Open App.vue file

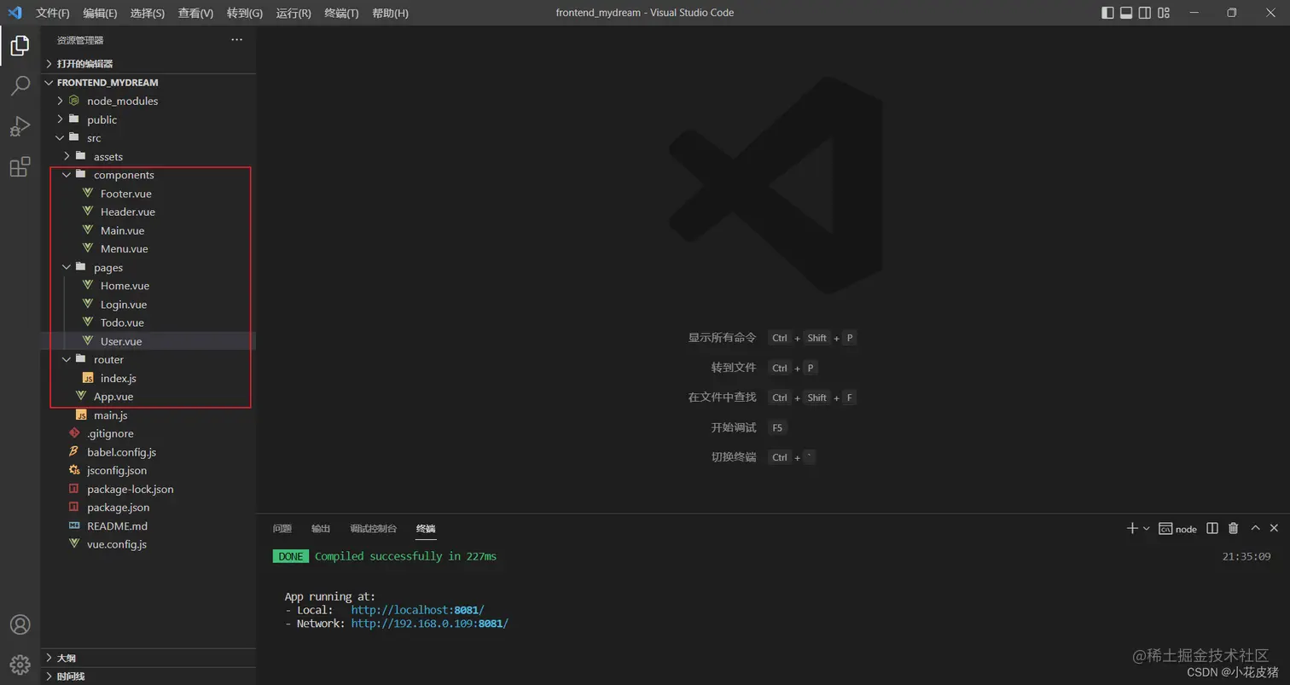148,397
